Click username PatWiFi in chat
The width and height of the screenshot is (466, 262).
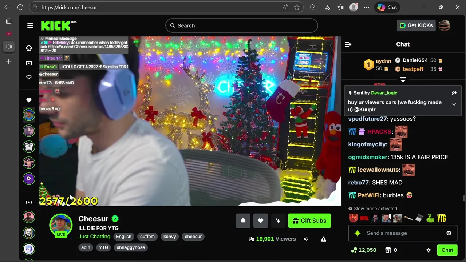click(x=369, y=195)
